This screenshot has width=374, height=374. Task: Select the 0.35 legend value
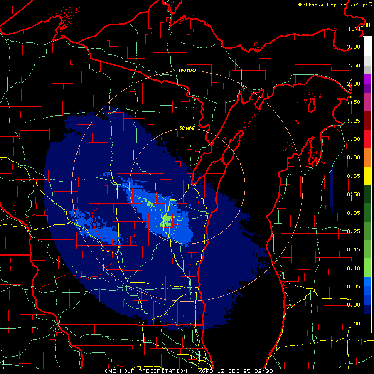tap(354, 213)
